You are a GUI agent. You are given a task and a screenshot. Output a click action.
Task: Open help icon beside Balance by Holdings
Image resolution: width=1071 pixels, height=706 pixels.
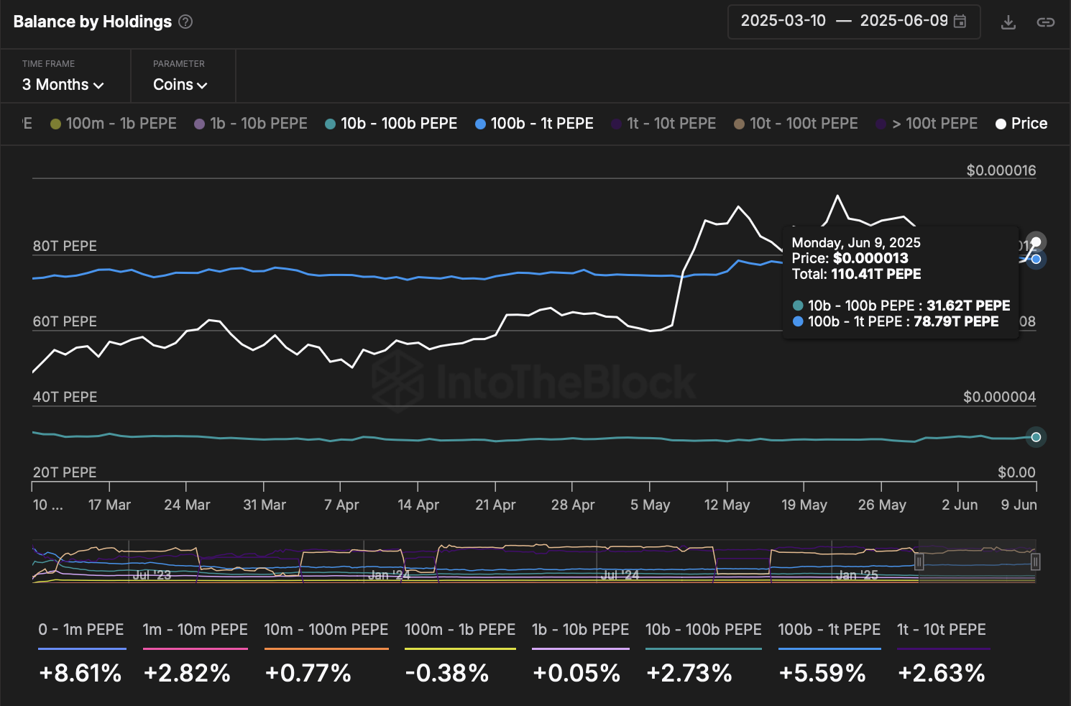click(x=185, y=22)
